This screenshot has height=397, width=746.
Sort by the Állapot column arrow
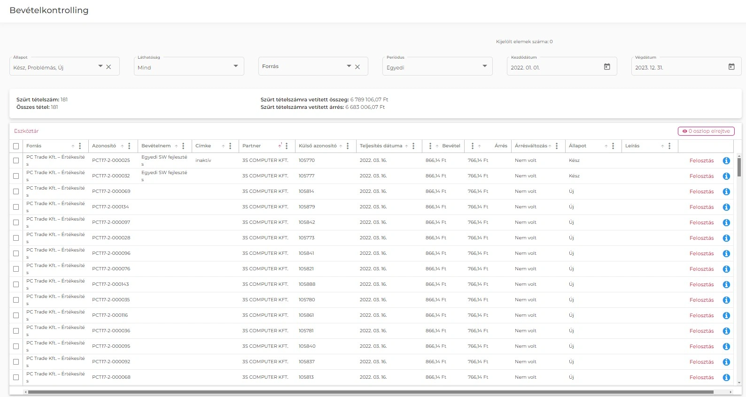(606, 146)
